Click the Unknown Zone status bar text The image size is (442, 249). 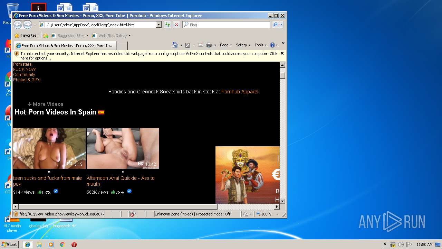pyautogui.click(x=193, y=214)
